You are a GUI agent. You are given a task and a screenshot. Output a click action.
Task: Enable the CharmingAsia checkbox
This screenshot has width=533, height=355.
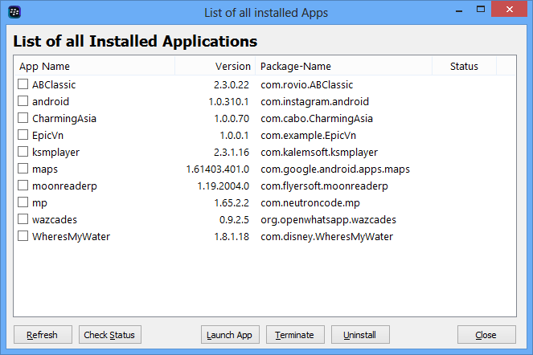pyautogui.click(x=23, y=118)
